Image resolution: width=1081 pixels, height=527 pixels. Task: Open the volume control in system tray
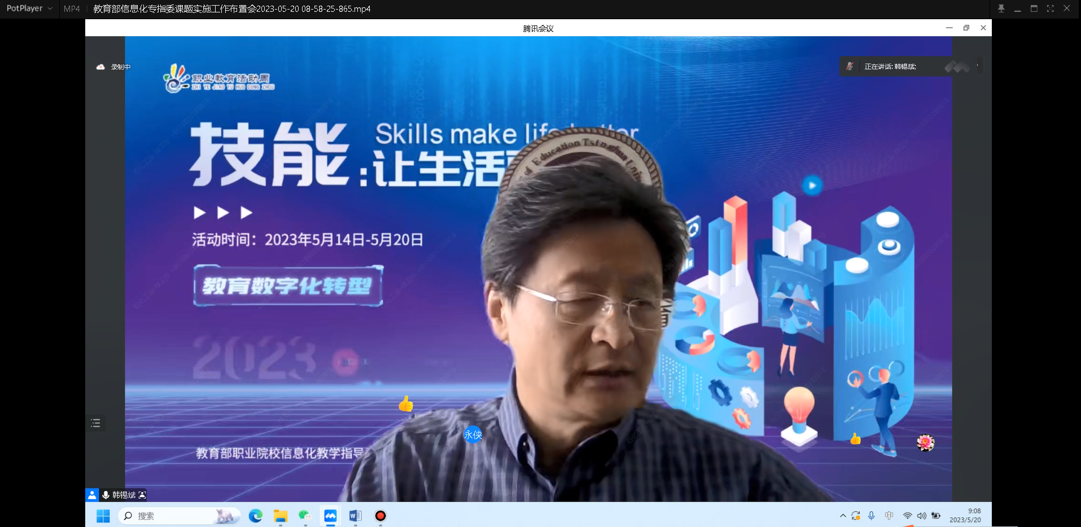point(921,516)
